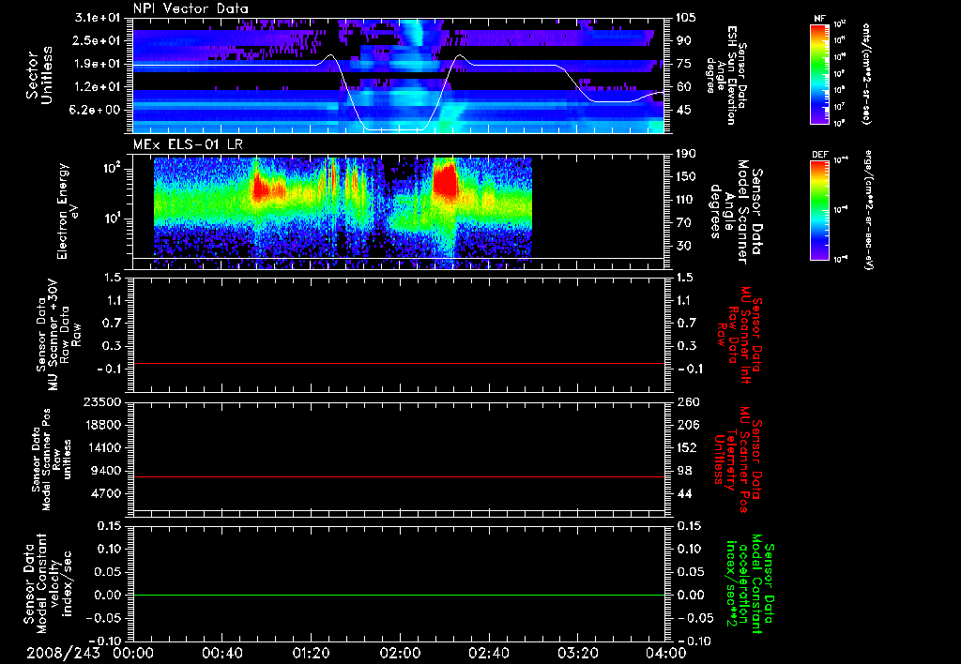
Task: Click the DEF label above the color bar
Action: tap(819, 155)
